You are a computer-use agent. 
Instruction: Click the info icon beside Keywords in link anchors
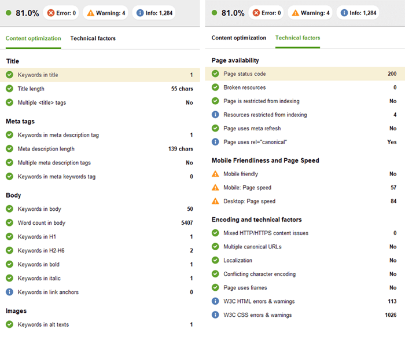(9, 292)
